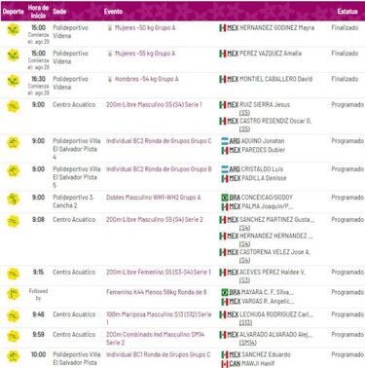365x368 pixels.
Task: Click the Sede column header
Action: (x=59, y=12)
